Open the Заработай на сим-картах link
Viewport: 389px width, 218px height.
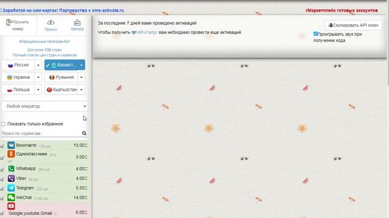coord(62,10)
